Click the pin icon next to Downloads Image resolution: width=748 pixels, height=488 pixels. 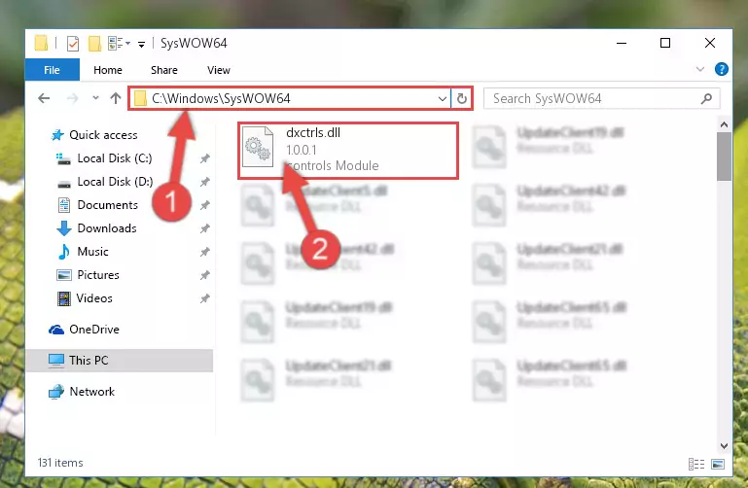coord(204,228)
